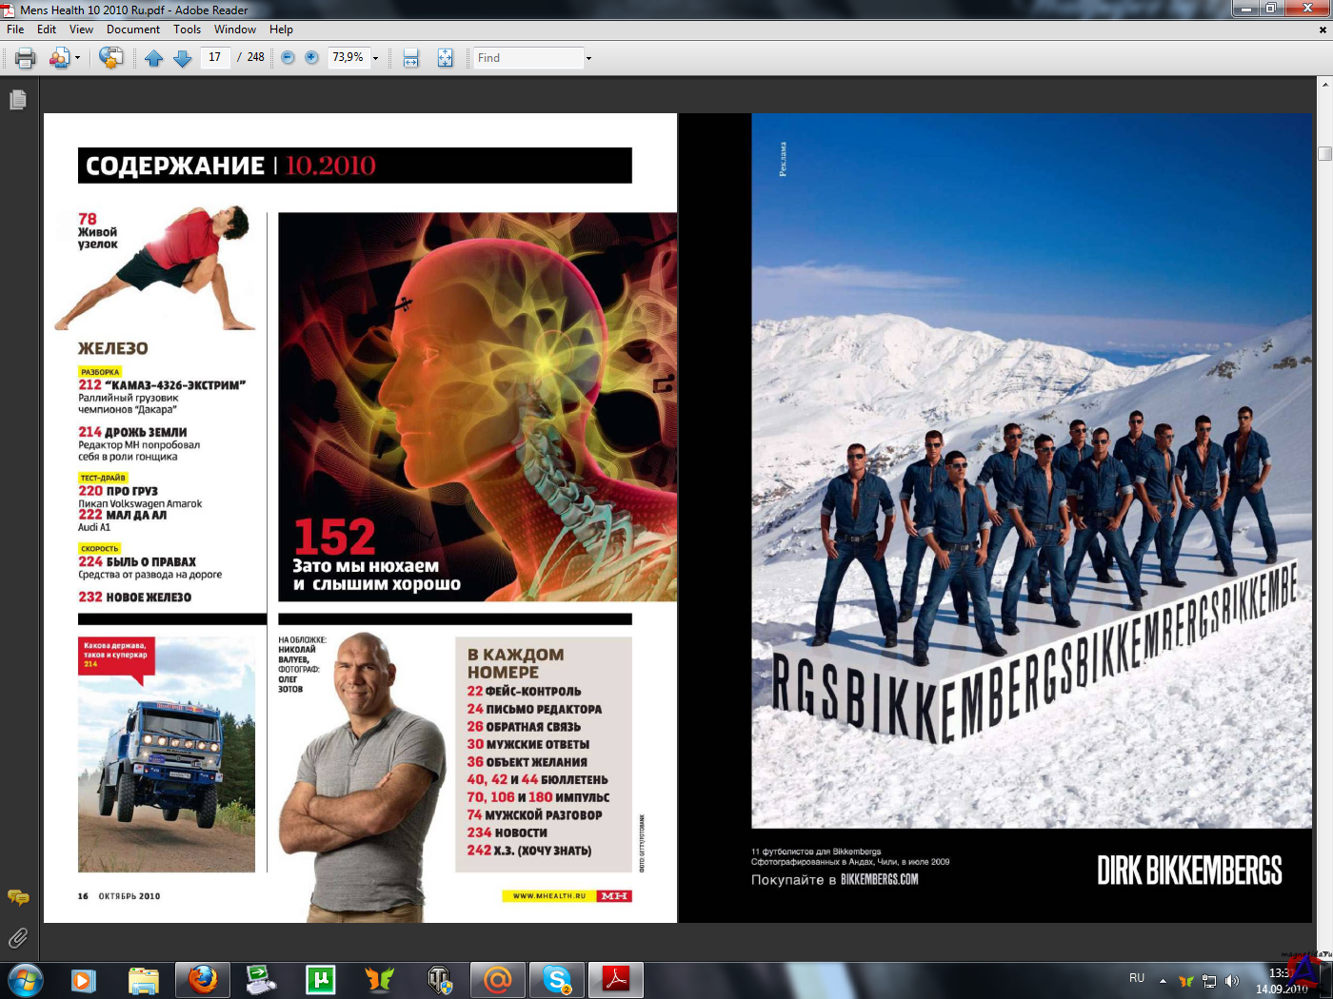The image size is (1333, 999).
Task: Open the Attachments paperclip panel
Action: tap(18, 938)
